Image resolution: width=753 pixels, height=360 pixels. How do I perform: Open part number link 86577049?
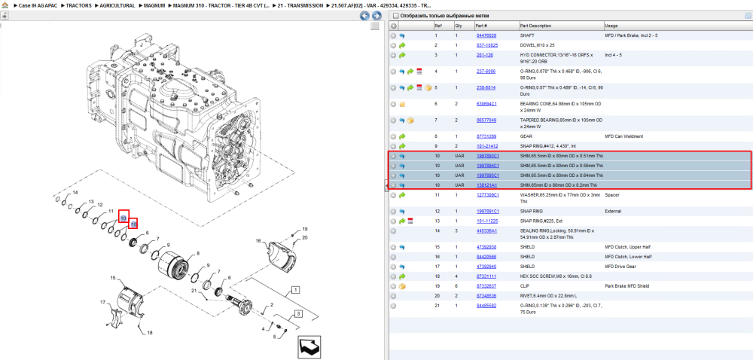486,120
